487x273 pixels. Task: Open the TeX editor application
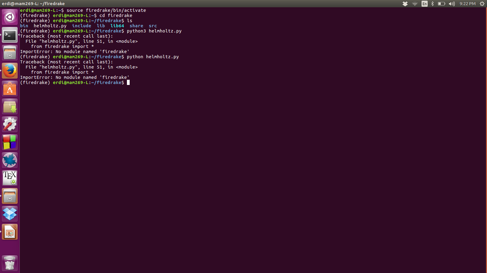[x=10, y=178]
